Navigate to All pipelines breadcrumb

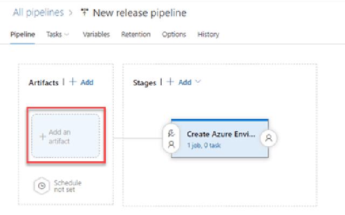(36, 12)
